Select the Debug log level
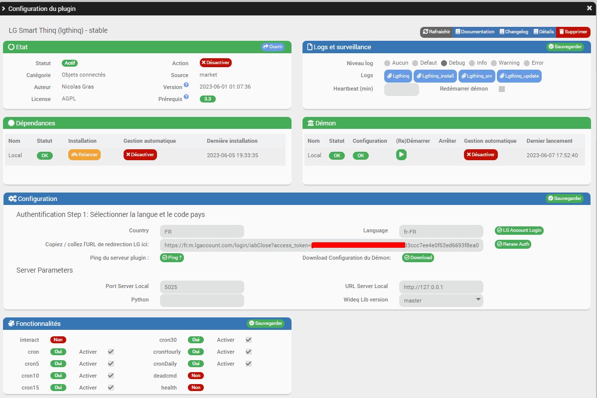 click(444, 63)
